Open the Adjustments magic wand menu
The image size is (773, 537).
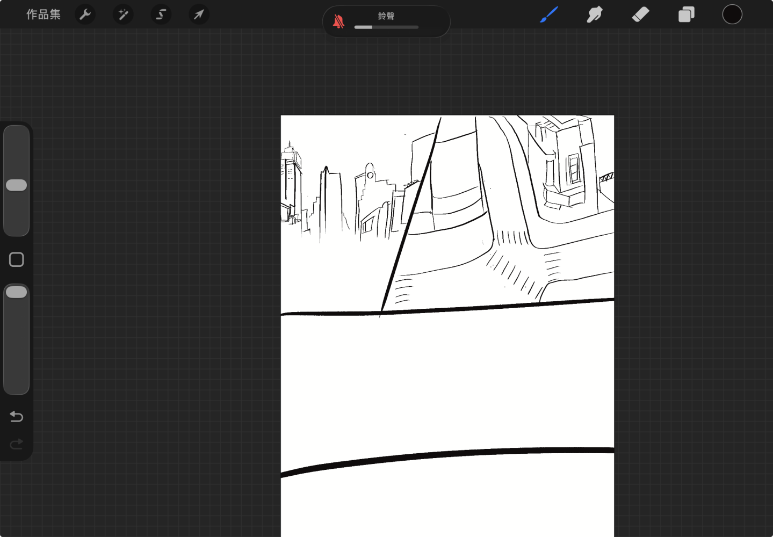[x=123, y=14]
